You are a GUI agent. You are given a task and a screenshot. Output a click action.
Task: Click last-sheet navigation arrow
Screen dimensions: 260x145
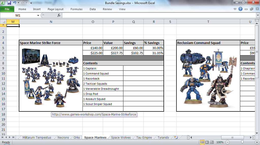click(x=13, y=137)
